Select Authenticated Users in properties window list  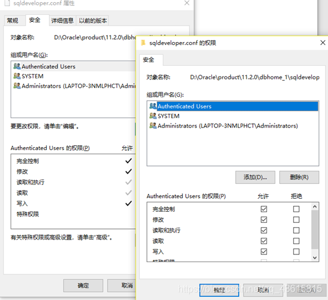(x=73, y=66)
